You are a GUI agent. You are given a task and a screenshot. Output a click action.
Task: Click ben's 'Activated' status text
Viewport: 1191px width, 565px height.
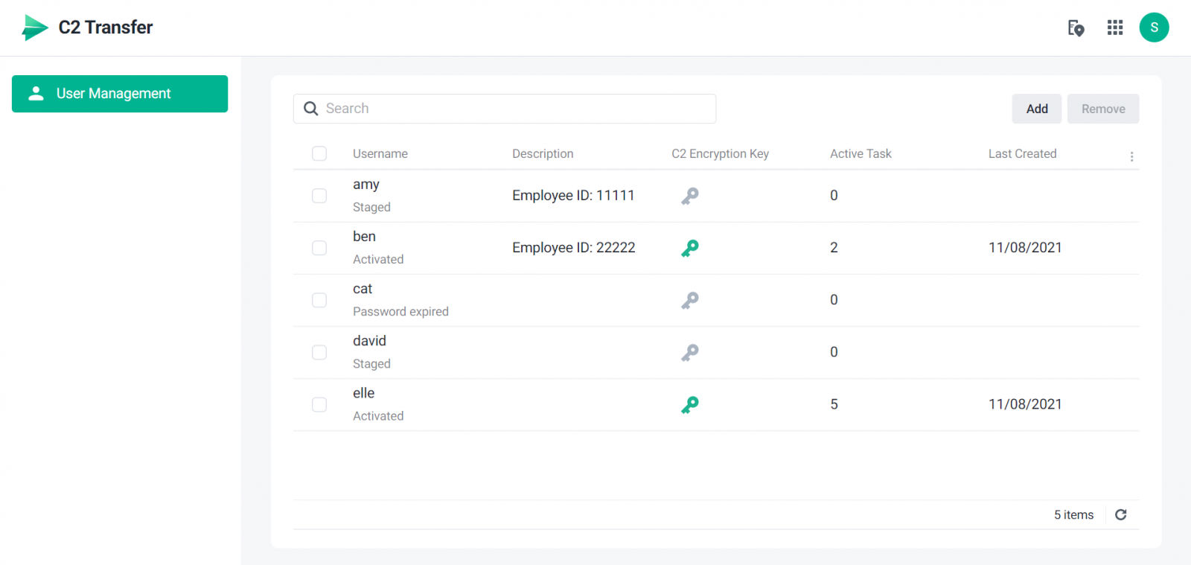tap(378, 259)
